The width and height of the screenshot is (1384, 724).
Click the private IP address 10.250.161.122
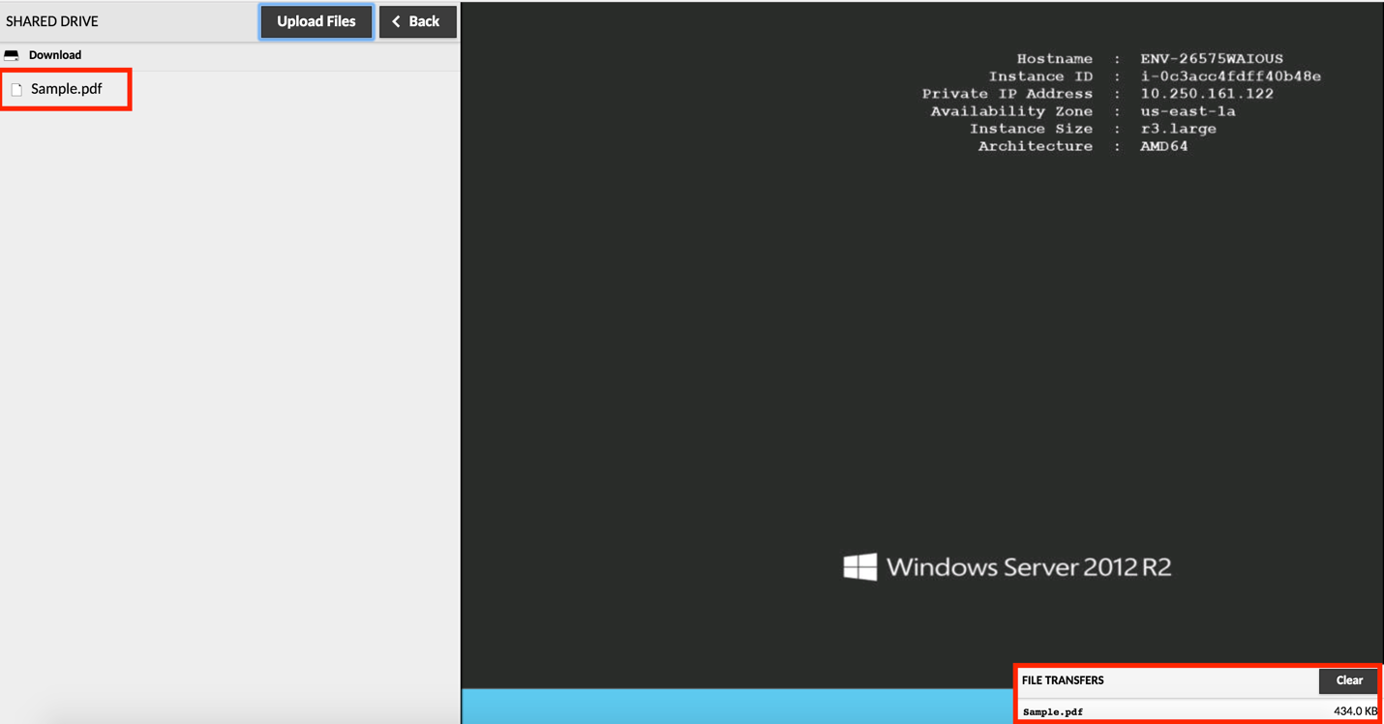(1206, 94)
